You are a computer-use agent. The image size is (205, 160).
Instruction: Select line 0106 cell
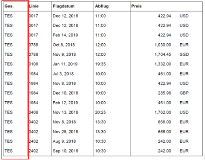pyautogui.click(x=33, y=64)
